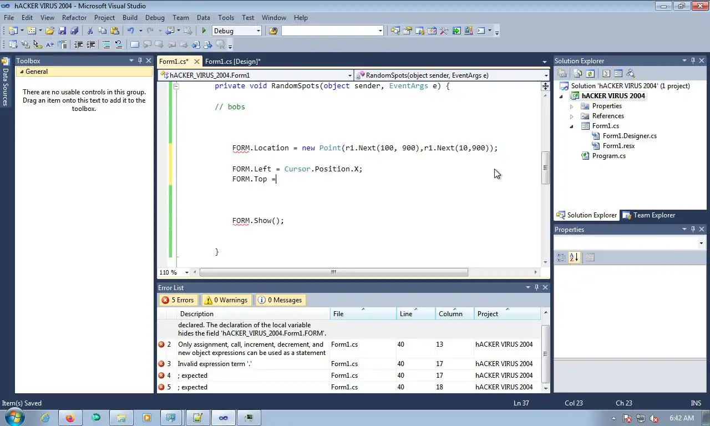Viewport: 710px width, 426px height.
Task: Click the Copy toolbar icon
Action: tap(103, 31)
